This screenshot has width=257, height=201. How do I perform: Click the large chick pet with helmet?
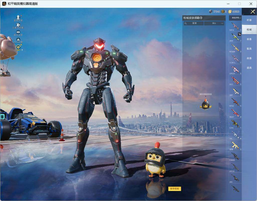coord(155,160)
